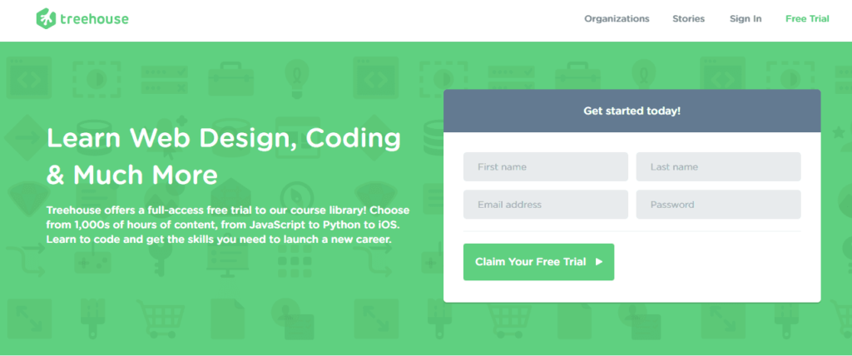Click the line starting "Learn to code and get"
This screenshot has width=852, height=356.
[220, 240]
